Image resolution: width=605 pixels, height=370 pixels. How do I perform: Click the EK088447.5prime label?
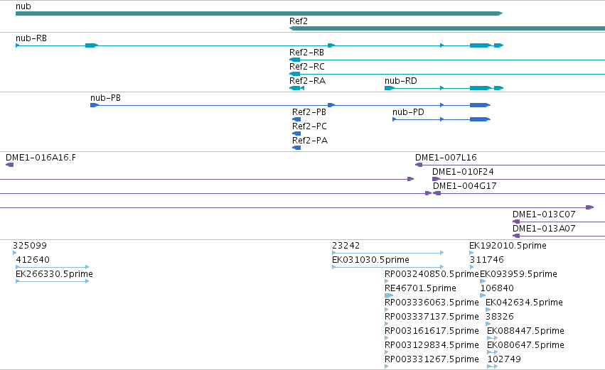coord(525,331)
